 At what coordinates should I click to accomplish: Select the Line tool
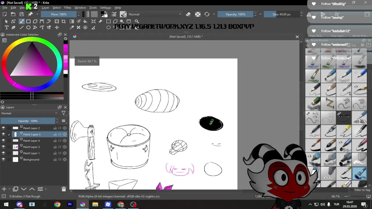[22, 28]
